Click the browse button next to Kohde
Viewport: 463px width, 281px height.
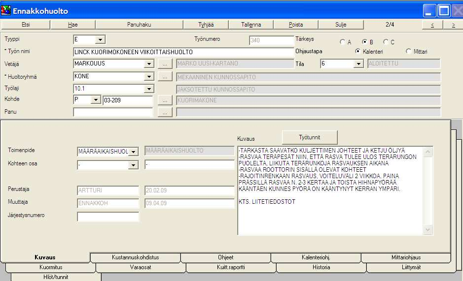click(x=165, y=100)
